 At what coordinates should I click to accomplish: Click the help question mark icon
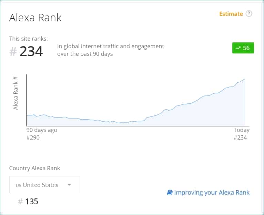click(249, 14)
